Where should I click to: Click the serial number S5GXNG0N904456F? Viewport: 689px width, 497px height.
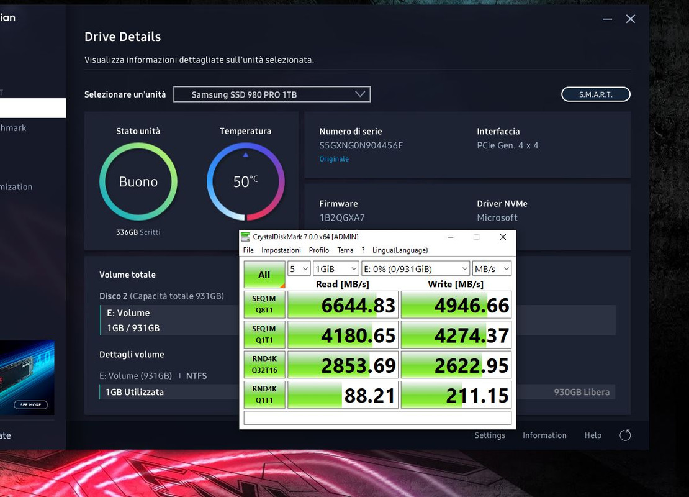[361, 145]
